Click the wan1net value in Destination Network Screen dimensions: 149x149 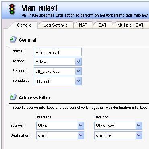pyautogui.click(x=104, y=135)
